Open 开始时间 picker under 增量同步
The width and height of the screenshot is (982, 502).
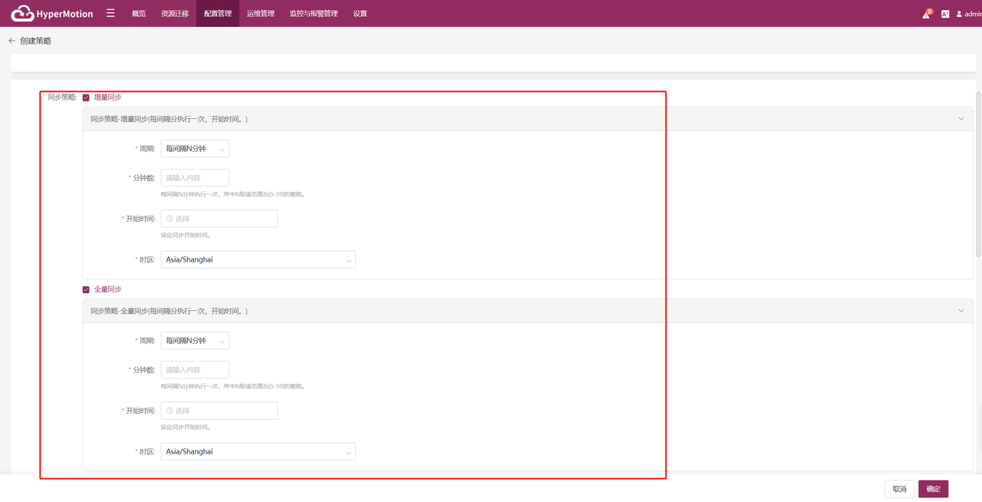coord(219,219)
